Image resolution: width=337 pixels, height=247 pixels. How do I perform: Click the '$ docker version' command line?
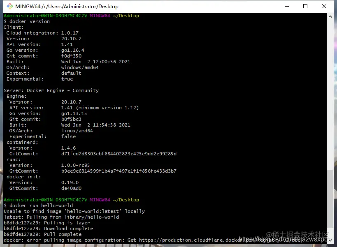point(27,21)
